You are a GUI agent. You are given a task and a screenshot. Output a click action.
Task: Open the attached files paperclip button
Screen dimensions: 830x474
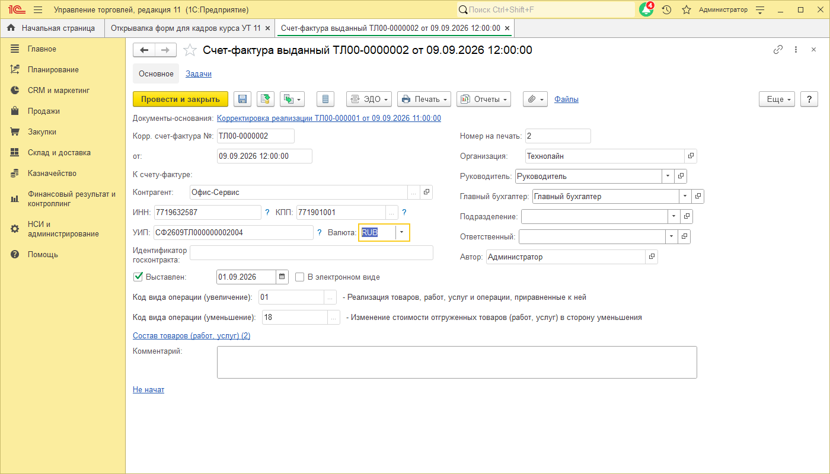click(535, 100)
